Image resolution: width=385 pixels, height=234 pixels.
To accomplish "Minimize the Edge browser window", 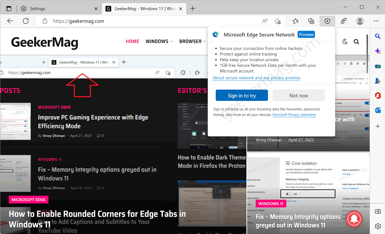I will (x=345, y=7).
